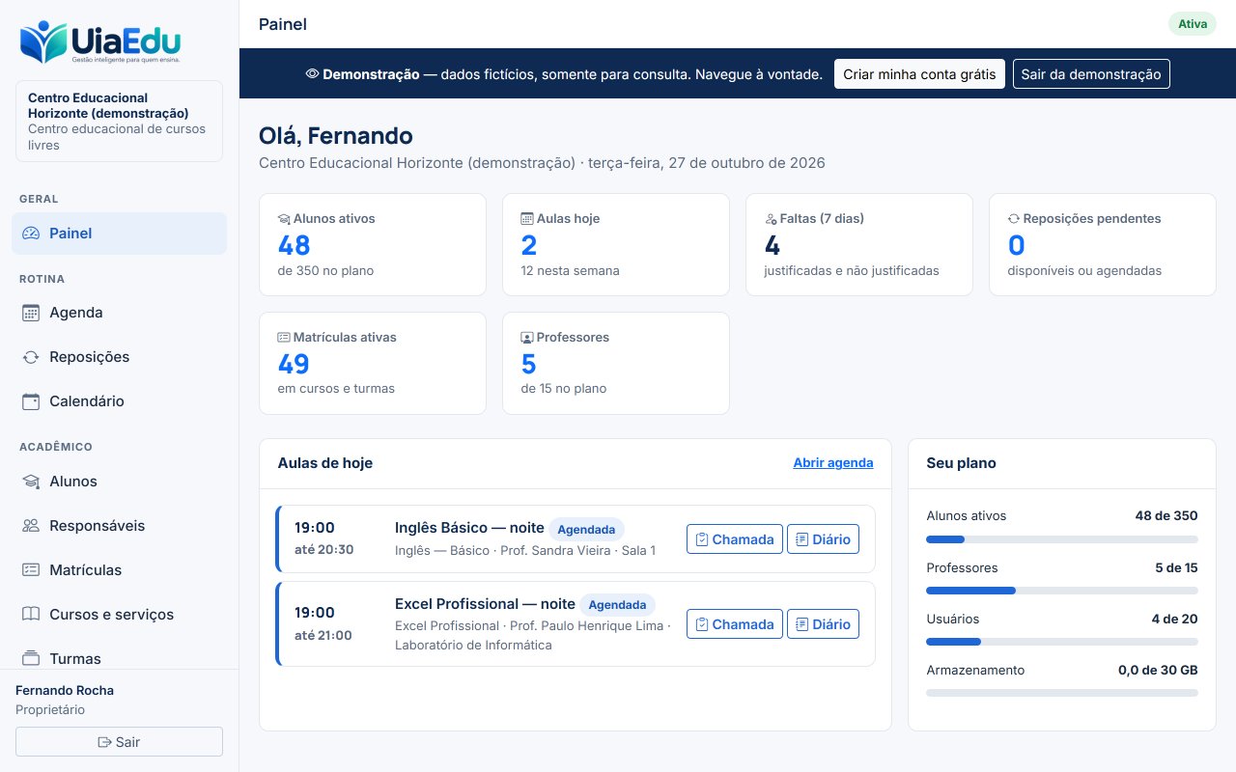The width and height of the screenshot is (1236, 772).
Task: Click the '48 de 350' plan value
Action: click(x=1166, y=516)
